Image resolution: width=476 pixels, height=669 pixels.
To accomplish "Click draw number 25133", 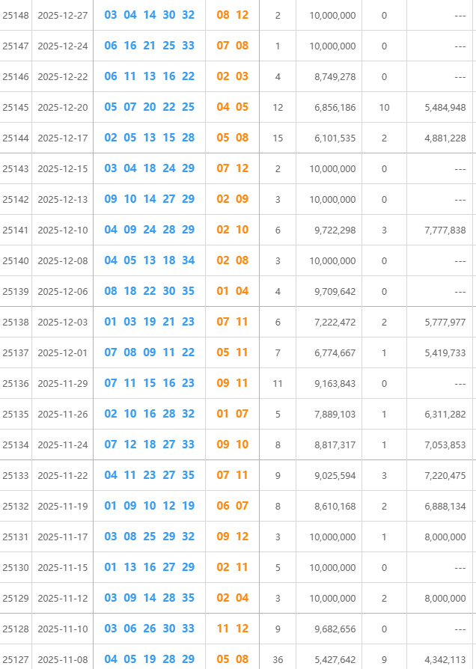I will [16, 475].
